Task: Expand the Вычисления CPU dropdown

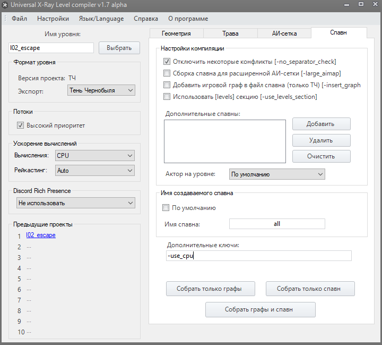Action: coord(95,156)
